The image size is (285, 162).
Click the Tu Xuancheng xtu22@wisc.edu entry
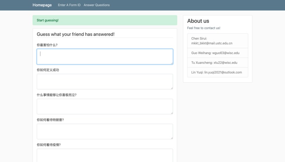[x=217, y=63]
